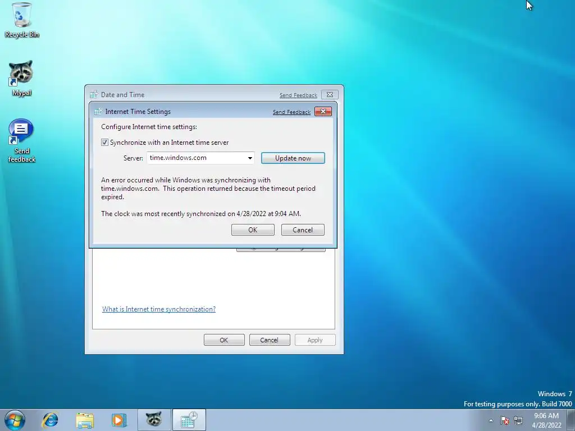Show hidden tray icons arrow

[x=491, y=420]
